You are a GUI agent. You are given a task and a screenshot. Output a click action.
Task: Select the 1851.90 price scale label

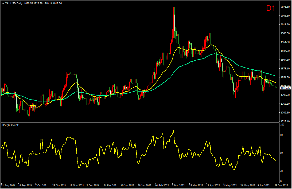(285, 77)
